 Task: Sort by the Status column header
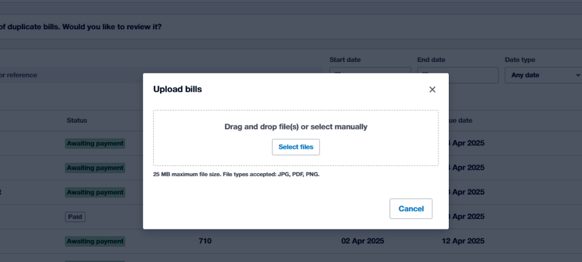coord(77,120)
